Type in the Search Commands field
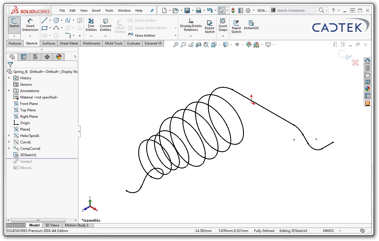Viewport: 379px width, 241px height. click(295, 10)
